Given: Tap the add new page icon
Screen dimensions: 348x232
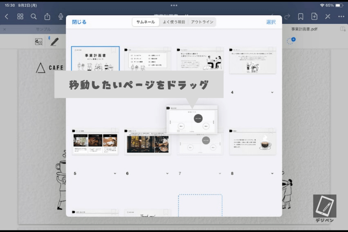Looking at the screenshot, I should (x=314, y=16).
